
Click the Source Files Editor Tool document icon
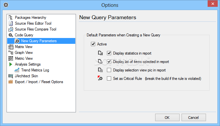point(11,23)
